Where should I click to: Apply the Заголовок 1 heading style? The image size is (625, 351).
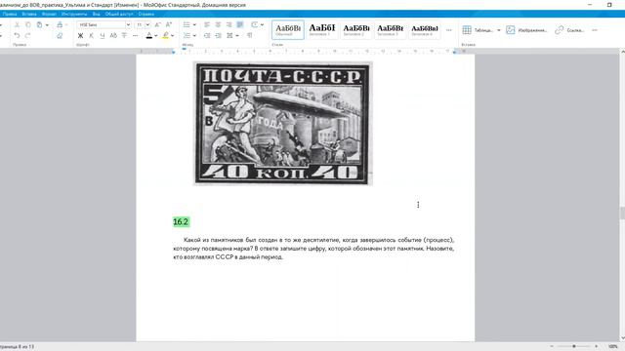point(322,30)
